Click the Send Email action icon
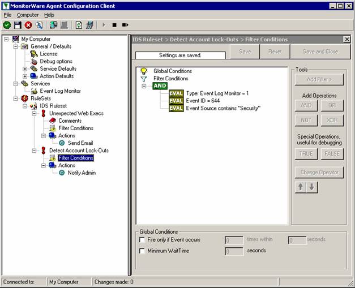This screenshot has height=288, width=355. click(x=62, y=143)
